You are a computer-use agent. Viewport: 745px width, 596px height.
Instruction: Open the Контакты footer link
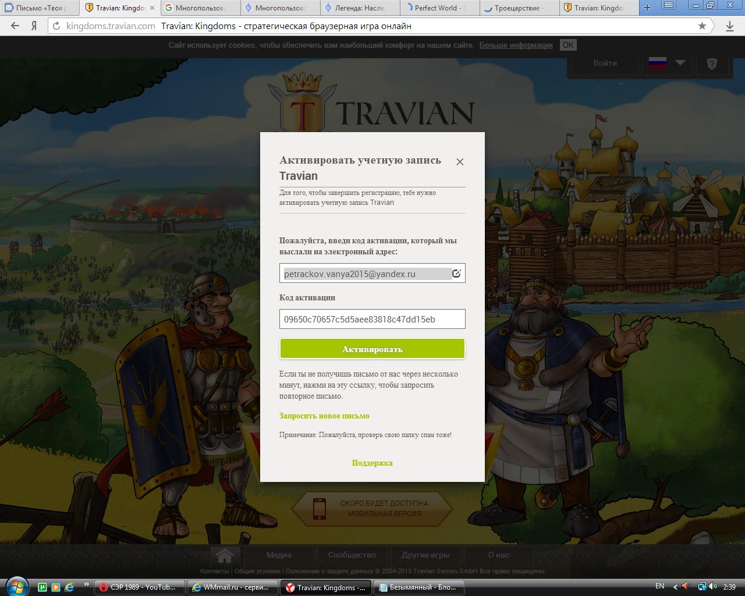pyautogui.click(x=215, y=571)
